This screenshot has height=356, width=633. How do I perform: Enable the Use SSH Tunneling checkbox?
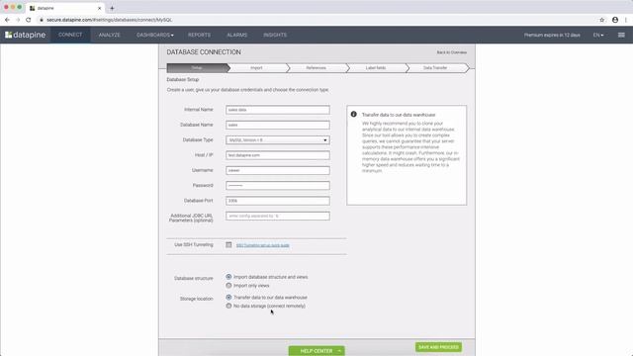point(228,244)
